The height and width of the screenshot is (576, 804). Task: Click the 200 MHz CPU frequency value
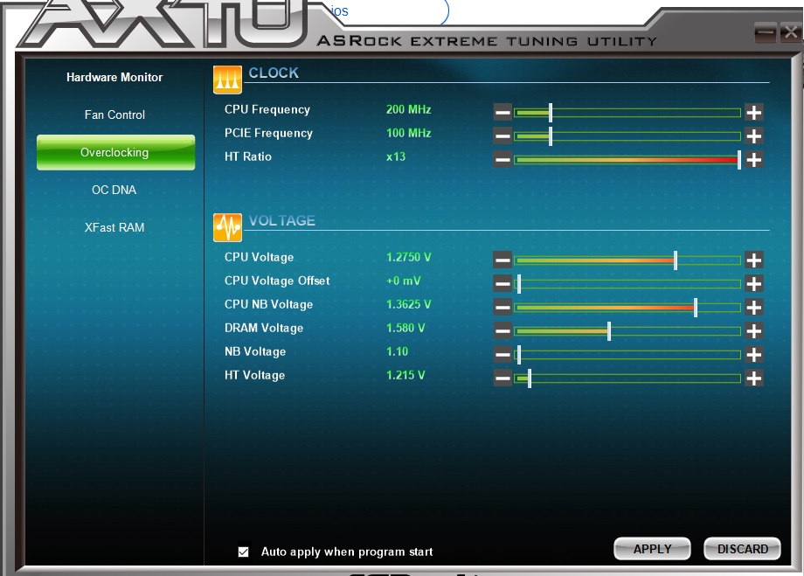click(409, 110)
